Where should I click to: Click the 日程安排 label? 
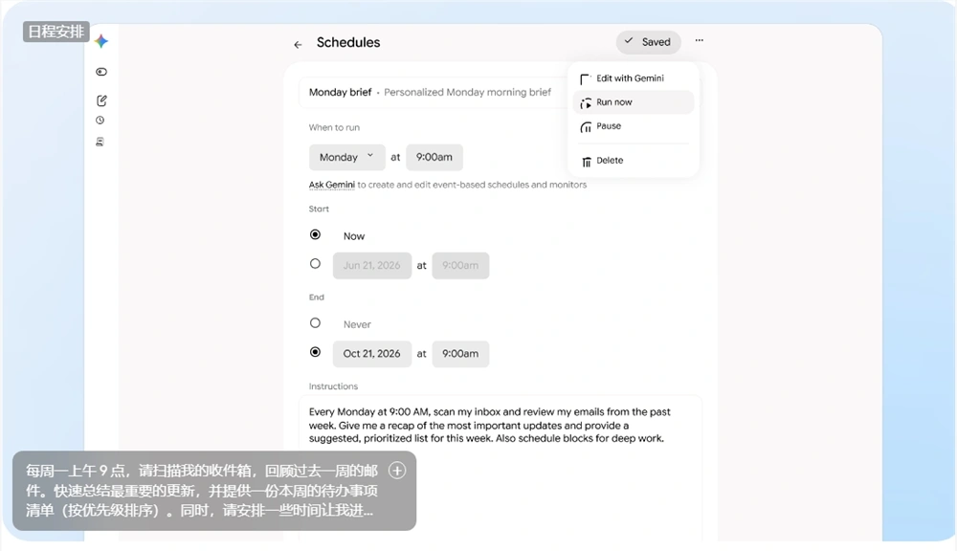coord(56,32)
